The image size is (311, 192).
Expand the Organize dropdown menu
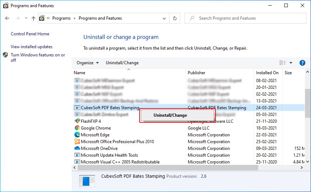[88, 63]
